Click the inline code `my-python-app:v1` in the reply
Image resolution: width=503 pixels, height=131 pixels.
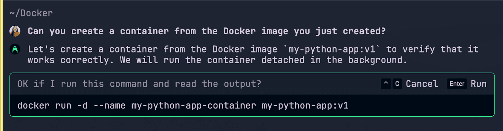click(332, 49)
